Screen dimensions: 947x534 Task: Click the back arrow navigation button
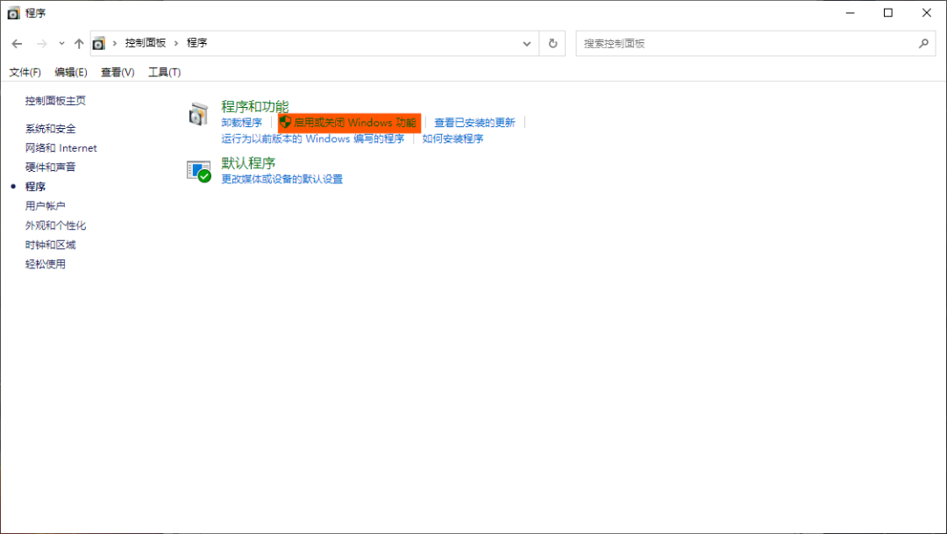[17, 43]
